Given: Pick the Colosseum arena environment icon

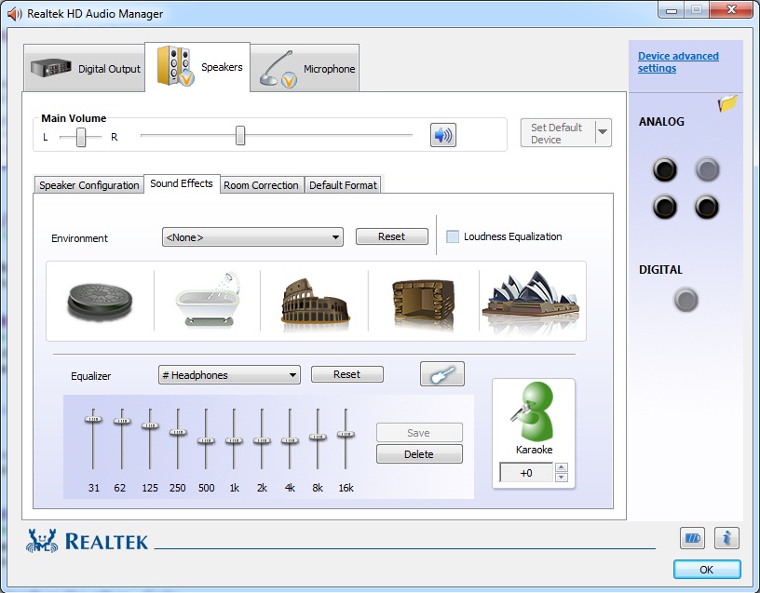Looking at the screenshot, I should click(315, 302).
